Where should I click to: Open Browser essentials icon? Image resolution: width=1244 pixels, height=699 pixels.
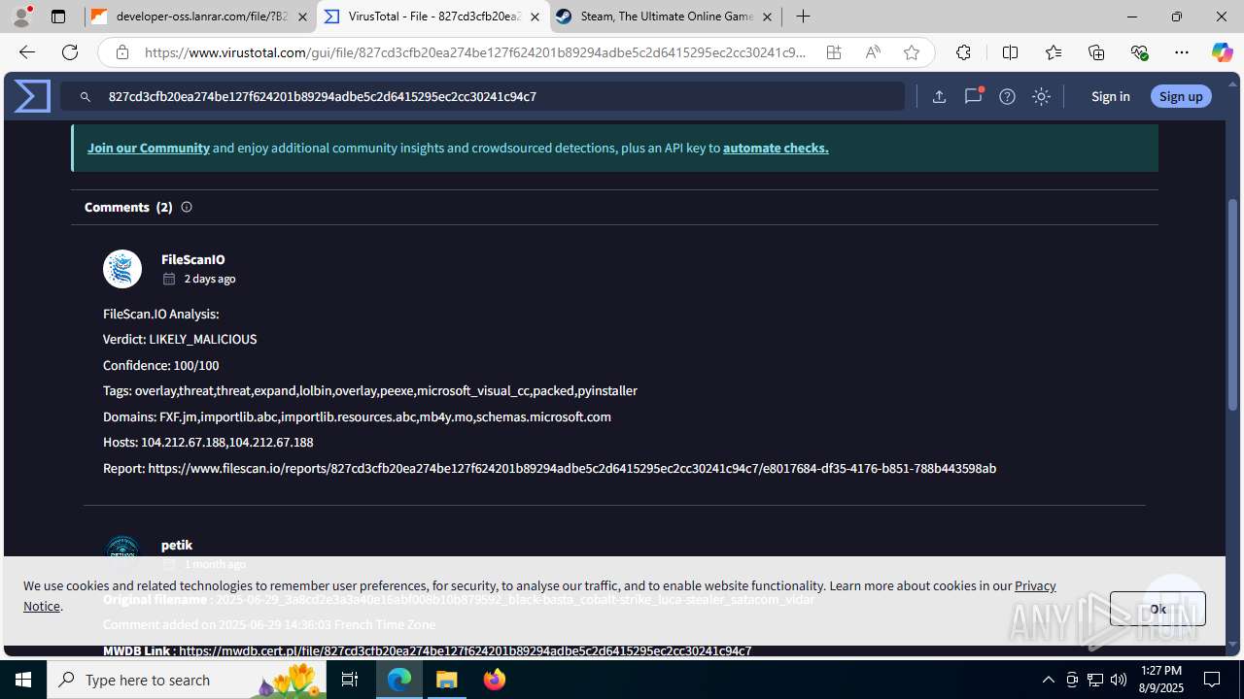tap(1139, 52)
